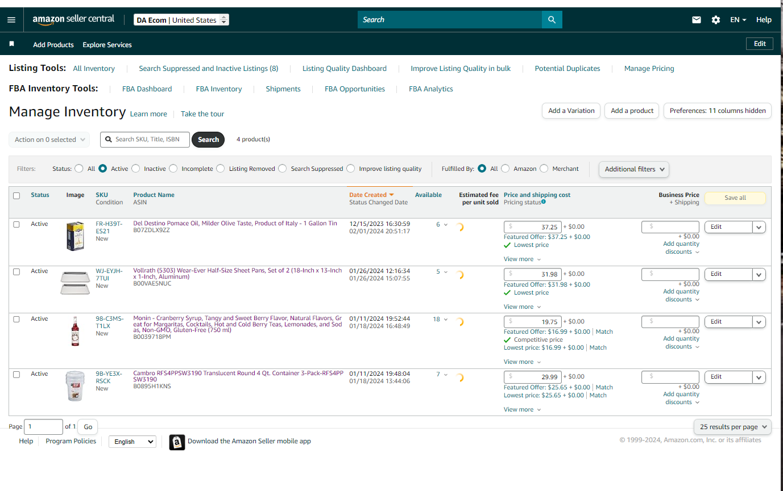Click the Save all button
Image resolution: width=783 pixels, height=491 pixels.
point(735,198)
